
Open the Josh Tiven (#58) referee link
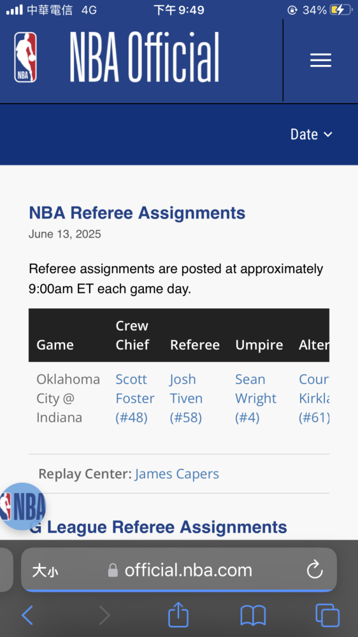186,399
